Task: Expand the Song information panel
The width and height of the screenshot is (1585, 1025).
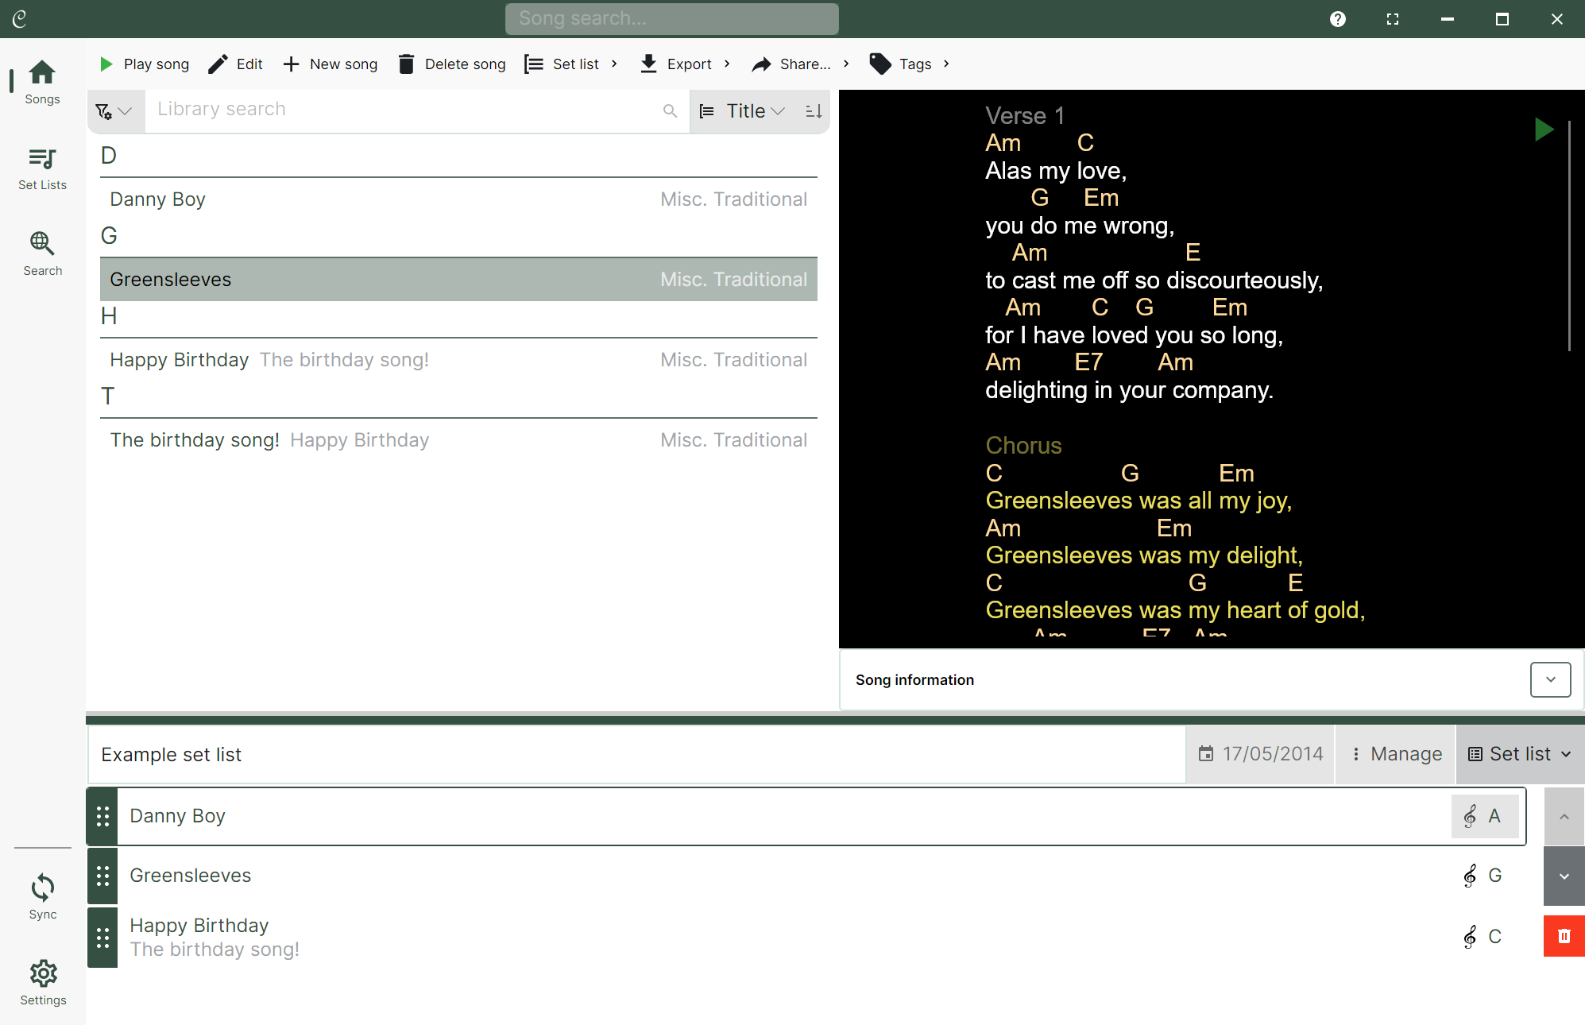Action: 1550,680
